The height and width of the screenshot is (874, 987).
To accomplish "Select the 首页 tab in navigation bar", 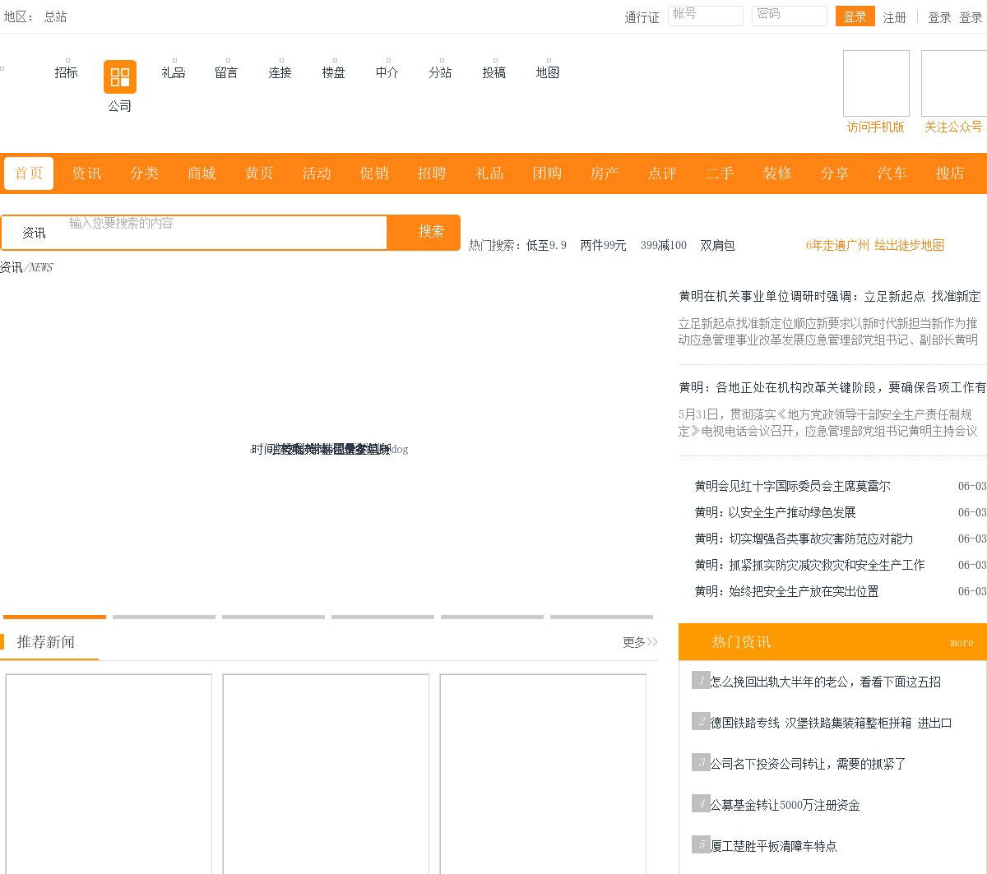I will [x=29, y=173].
